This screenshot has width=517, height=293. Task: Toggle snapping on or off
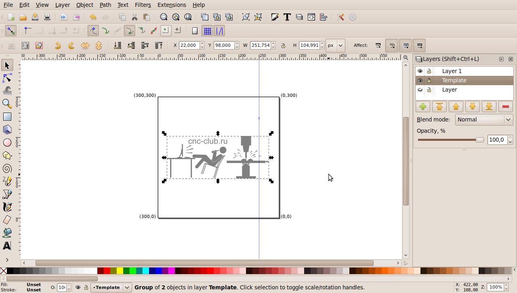[x=11, y=31]
